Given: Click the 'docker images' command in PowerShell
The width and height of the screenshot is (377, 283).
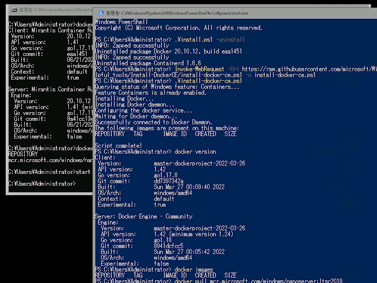Looking at the screenshot, I should click(x=194, y=269).
